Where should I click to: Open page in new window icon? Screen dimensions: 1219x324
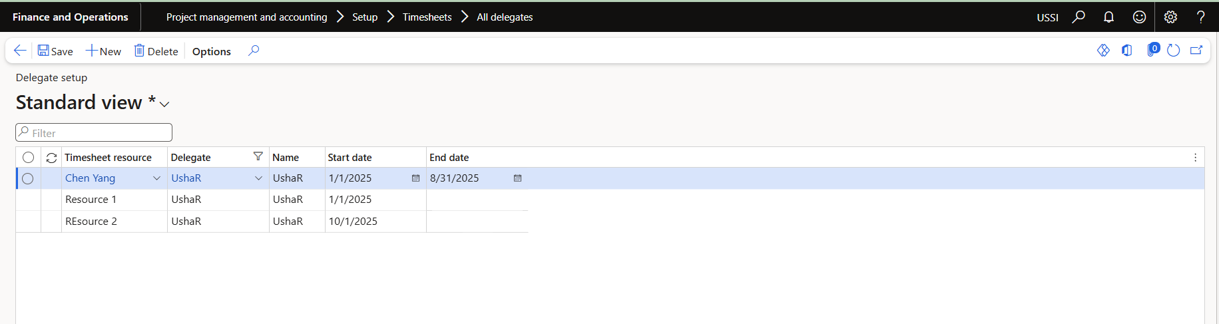point(1196,51)
